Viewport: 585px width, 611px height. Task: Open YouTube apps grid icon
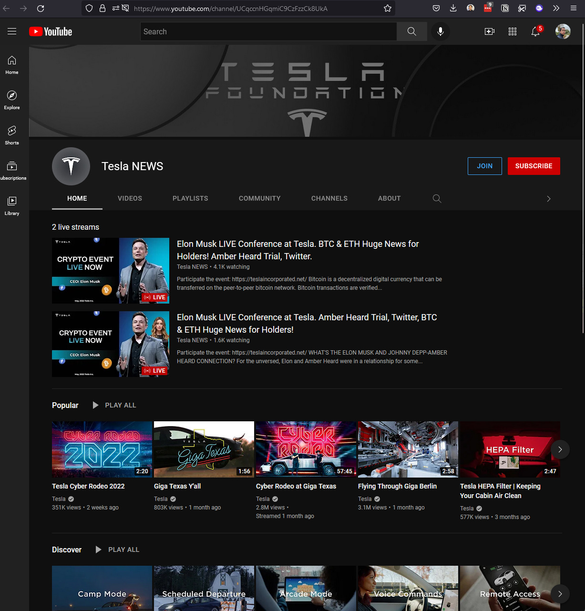513,31
